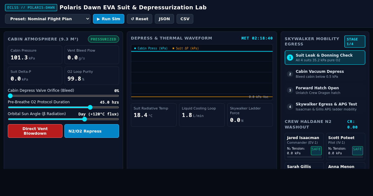The height and width of the screenshot is (196, 373).
Task: Export data with the CSV button
Action: [x=185, y=19]
